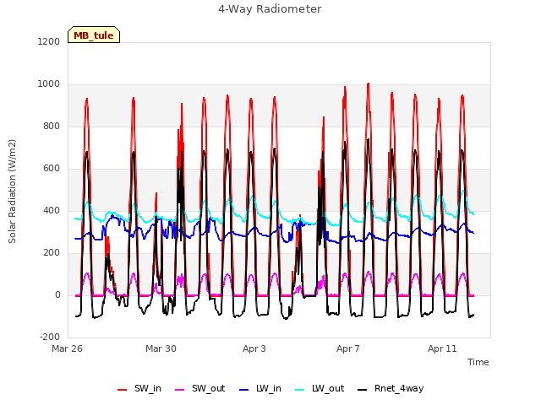The width and height of the screenshot is (541, 405).
Task: Click the Apr 7 x-axis label
Action: tap(348, 348)
